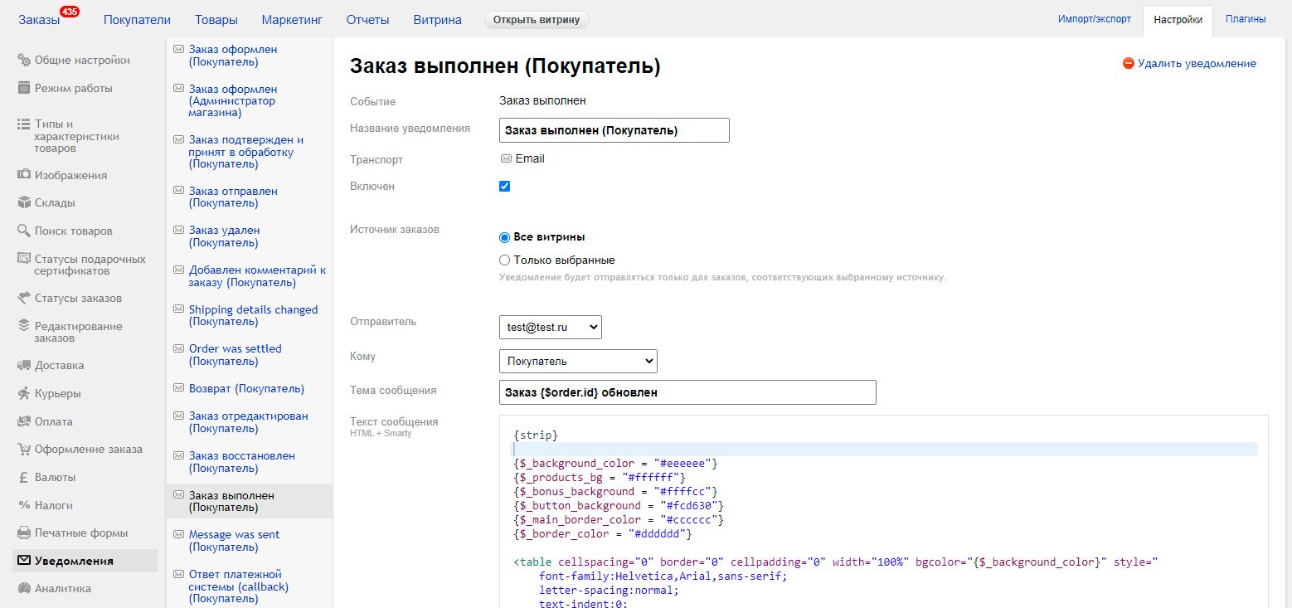Click code line $_bonus_background = "#ffffcc"
The height and width of the screenshot is (608, 1292).
point(615,491)
